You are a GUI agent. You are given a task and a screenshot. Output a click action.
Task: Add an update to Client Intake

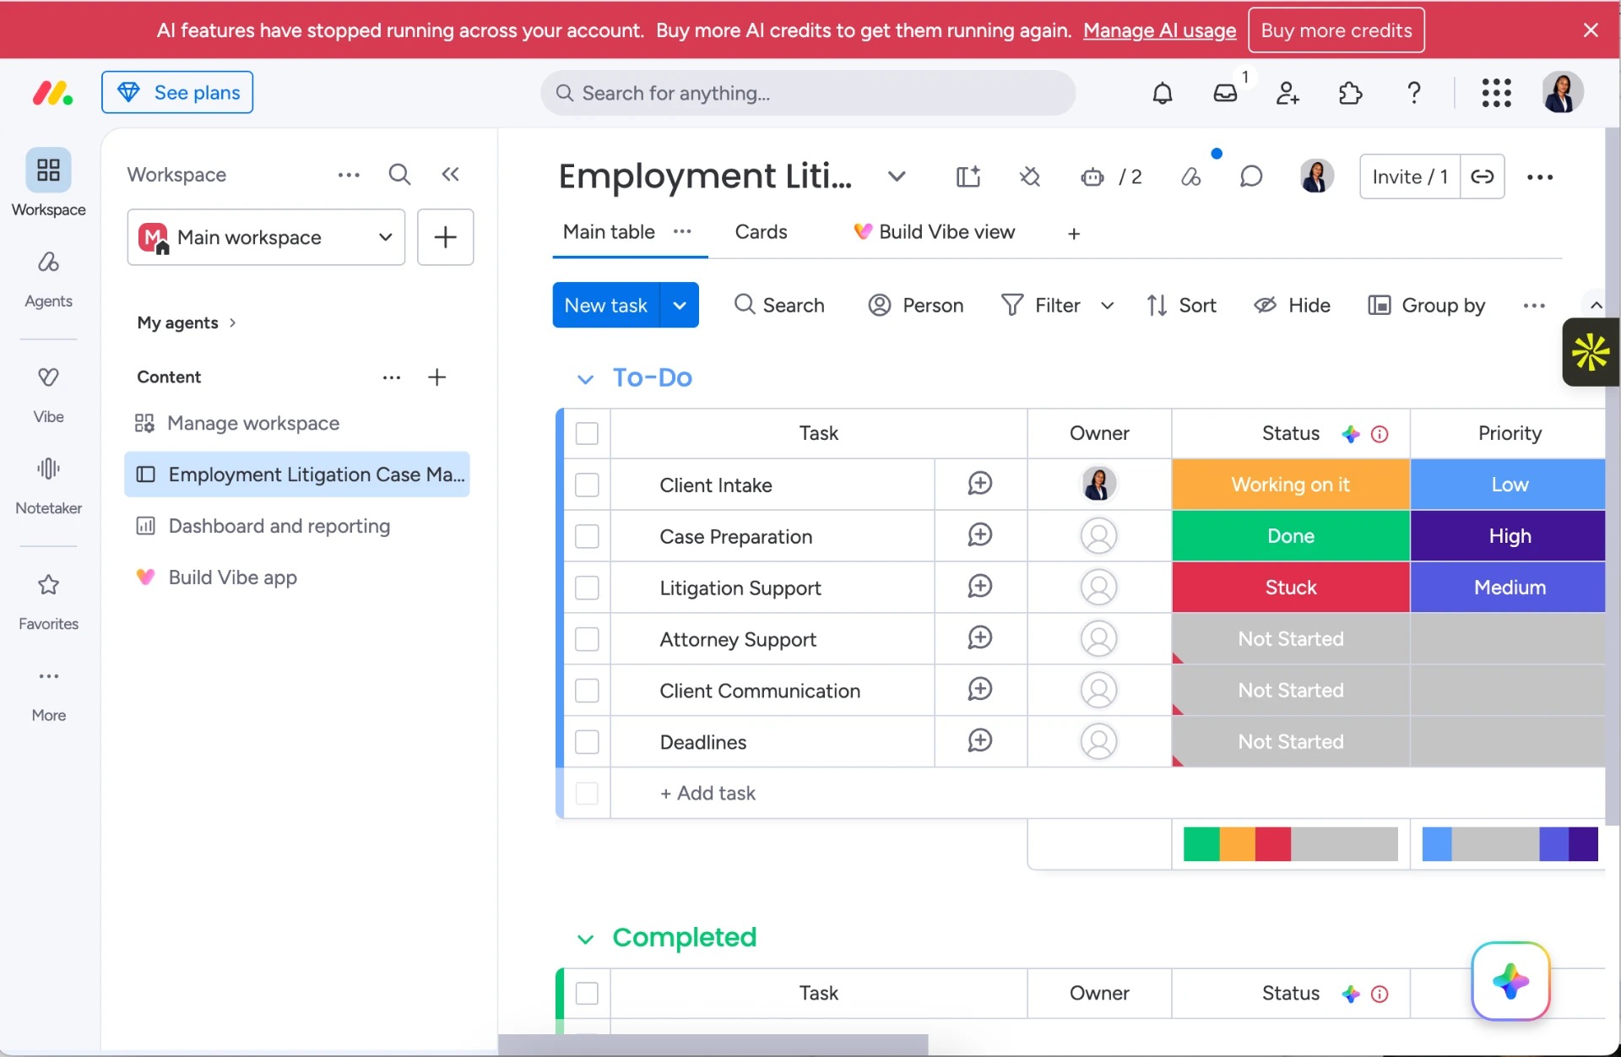tap(979, 484)
